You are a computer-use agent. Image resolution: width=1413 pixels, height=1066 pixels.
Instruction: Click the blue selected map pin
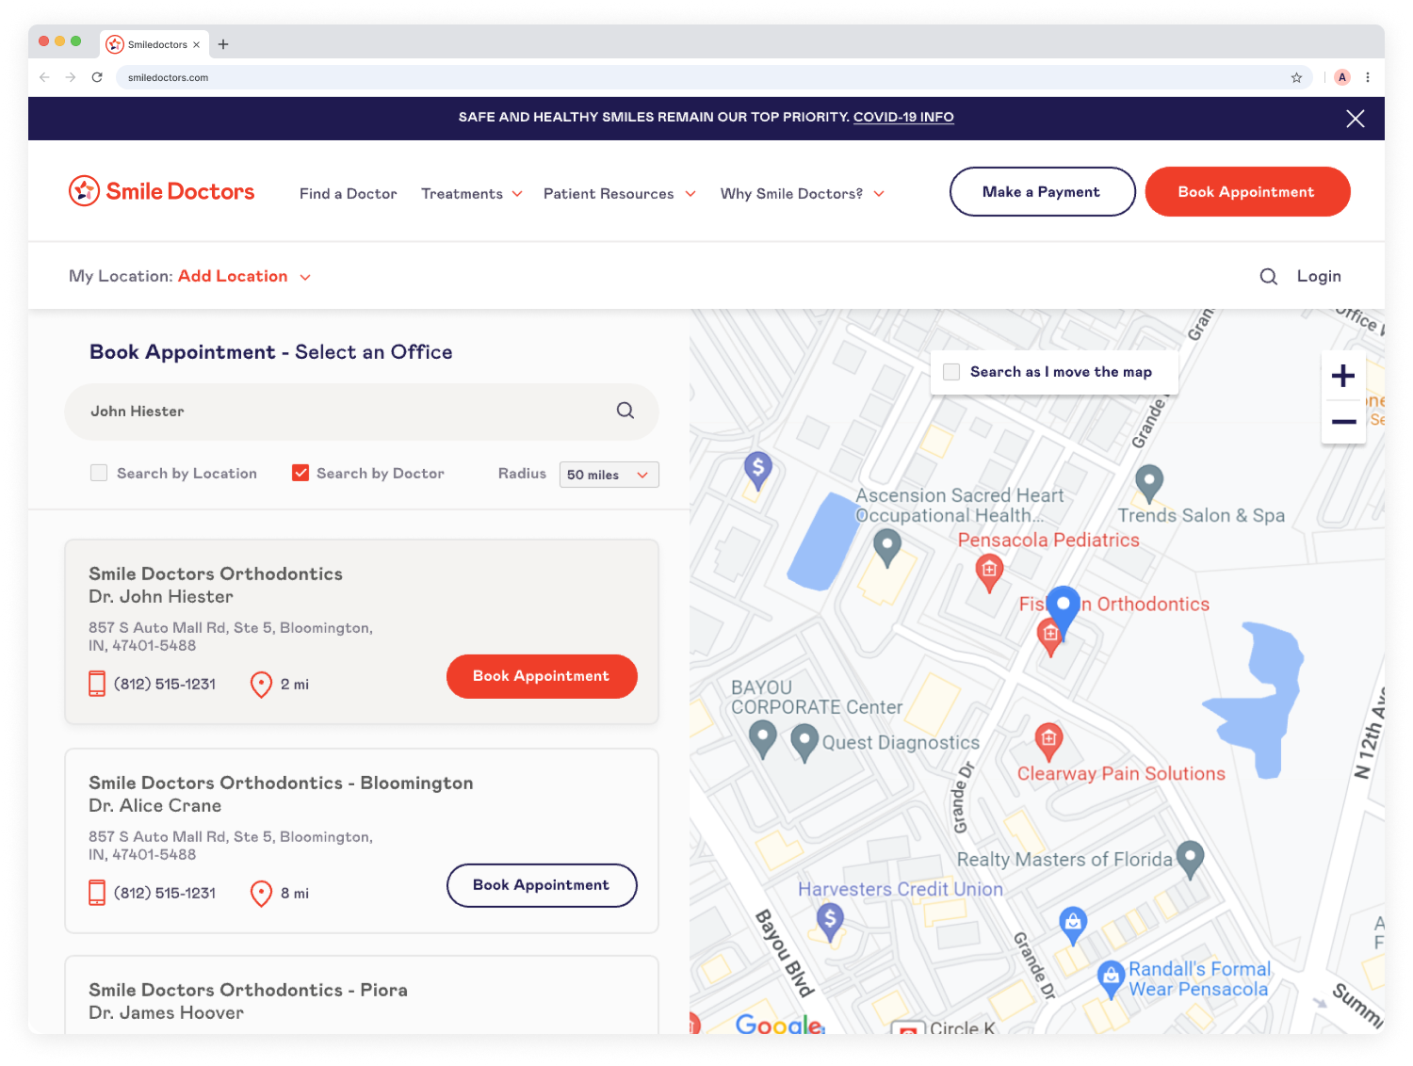tap(1064, 611)
